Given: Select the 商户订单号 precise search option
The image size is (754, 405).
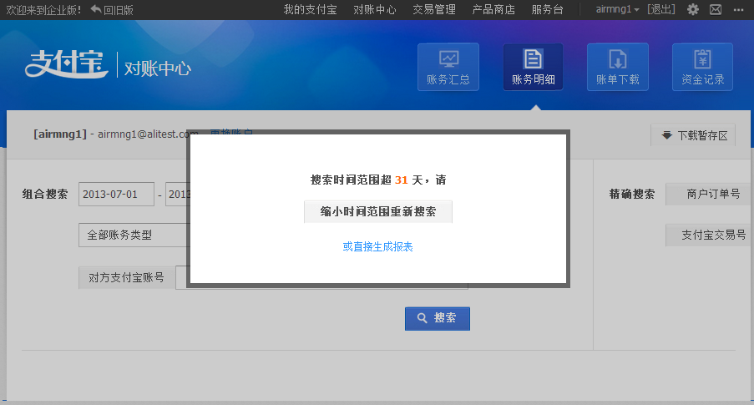Looking at the screenshot, I should pos(709,194).
